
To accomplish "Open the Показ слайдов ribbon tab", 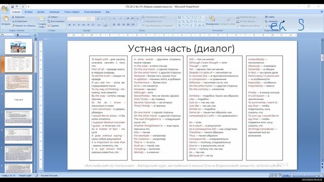I will tap(72, 12).
